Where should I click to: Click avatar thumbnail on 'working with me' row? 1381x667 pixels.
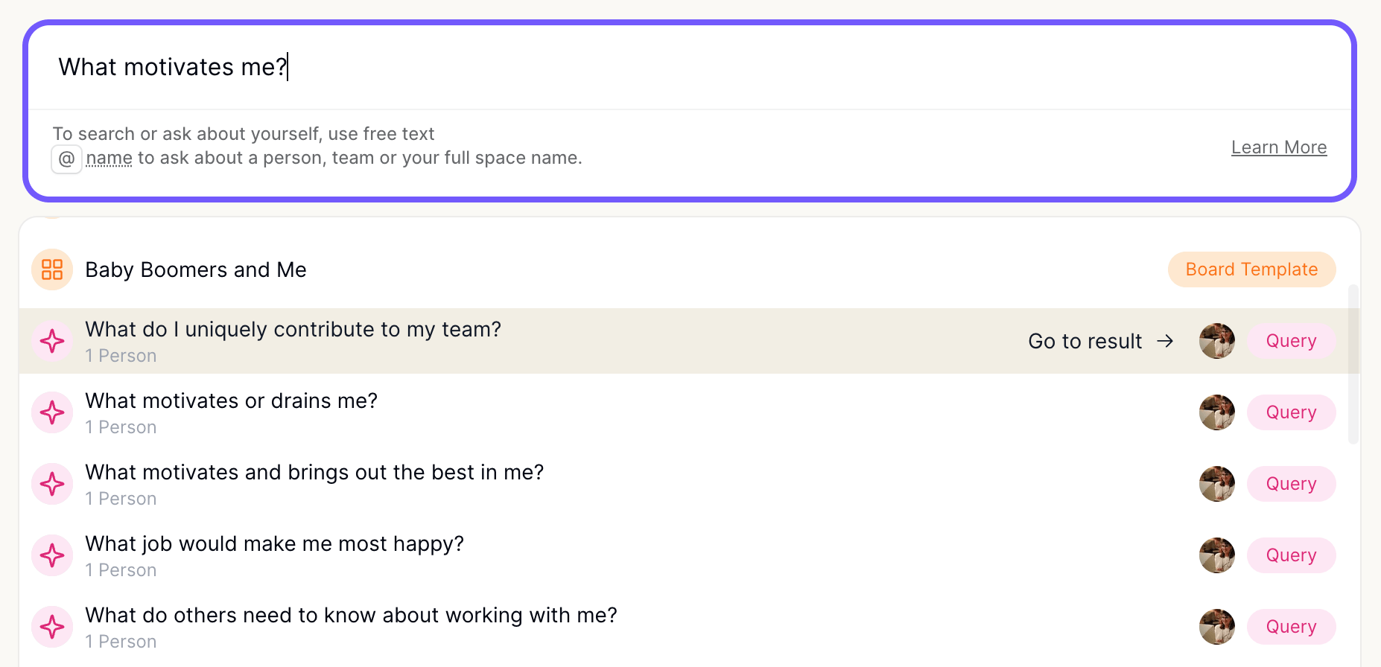[1217, 627]
